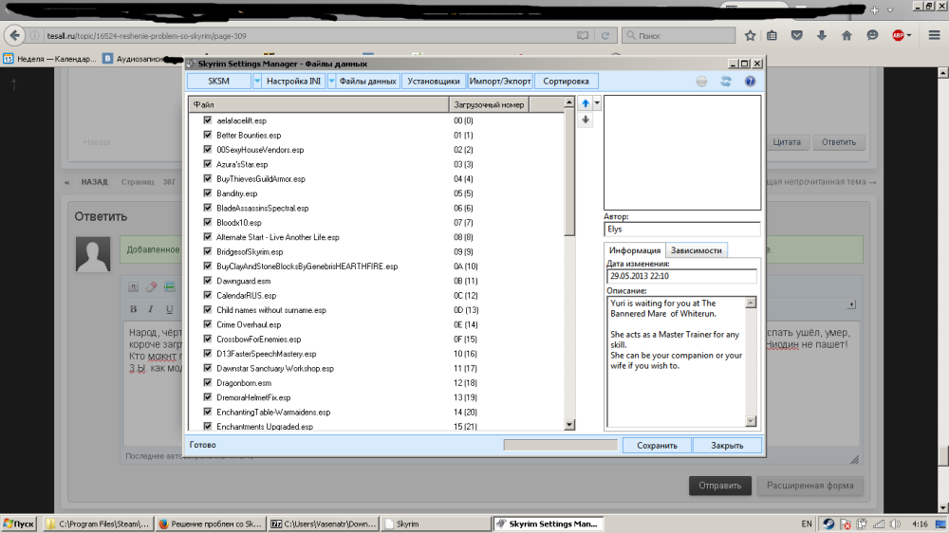Sort by Файл column header
Image resolution: width=949 pixels, height=533 pixels.
point(319,104)
